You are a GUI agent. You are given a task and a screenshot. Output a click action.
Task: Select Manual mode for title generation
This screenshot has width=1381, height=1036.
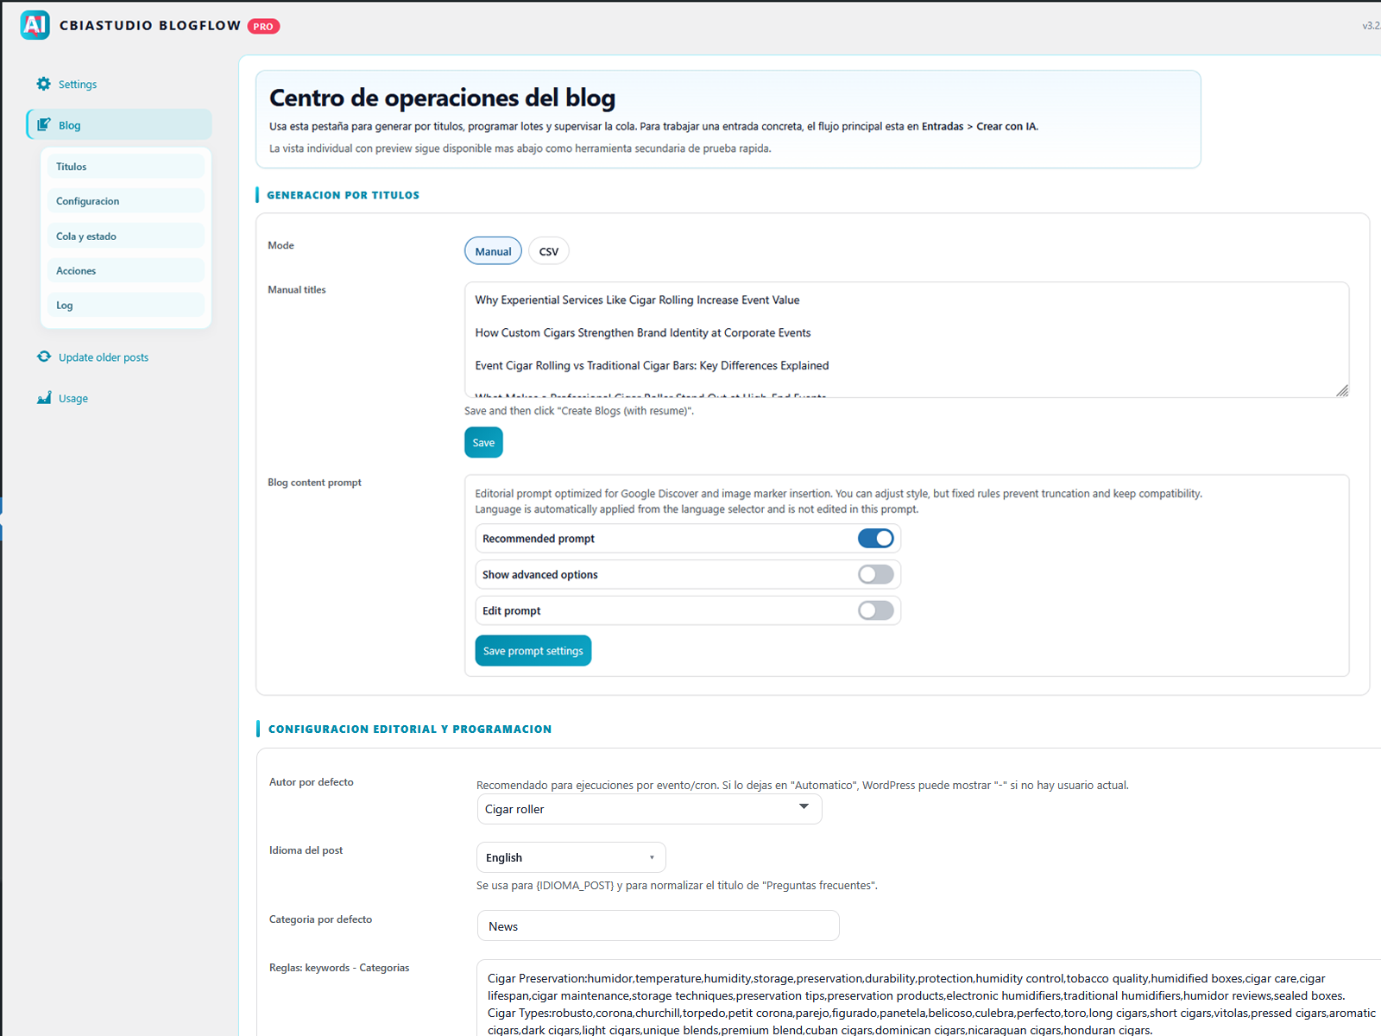tap(493, 250)
